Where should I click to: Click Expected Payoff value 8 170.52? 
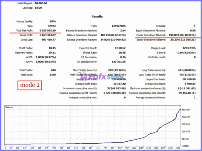click(x=120, y=48)
